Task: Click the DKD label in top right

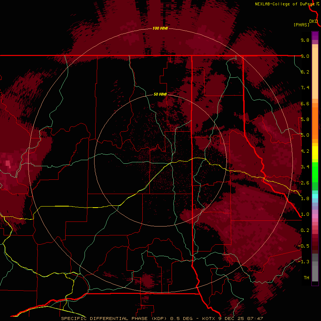Action: pos(314,21)
